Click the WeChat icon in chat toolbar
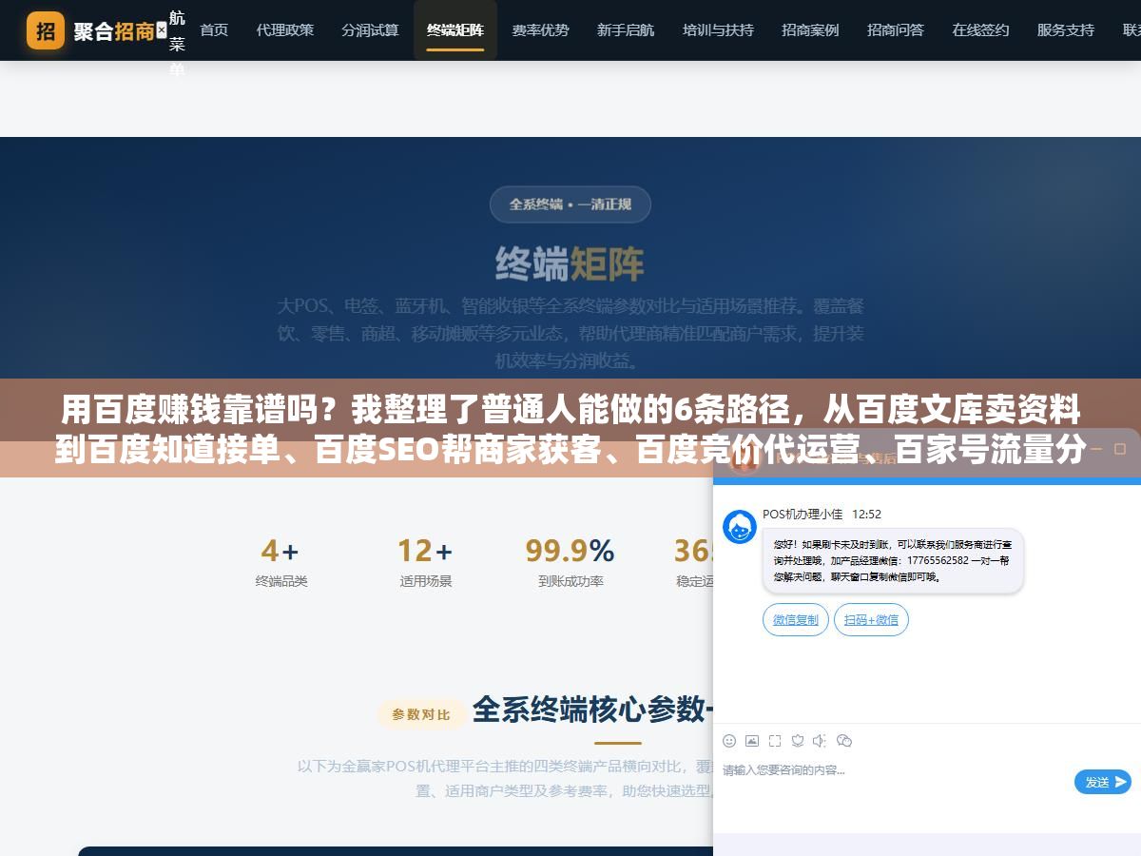Image resolution: width=1141 pixels, height=856 pixels. [x=843, y=741]
